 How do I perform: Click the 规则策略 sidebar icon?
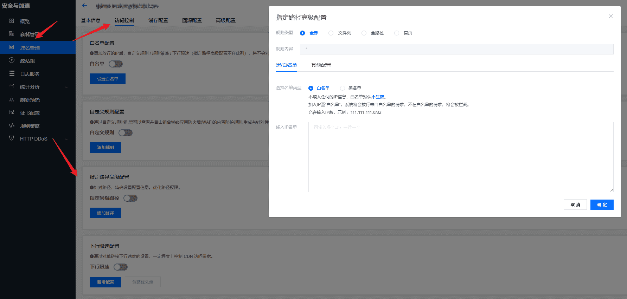point(12,125)
